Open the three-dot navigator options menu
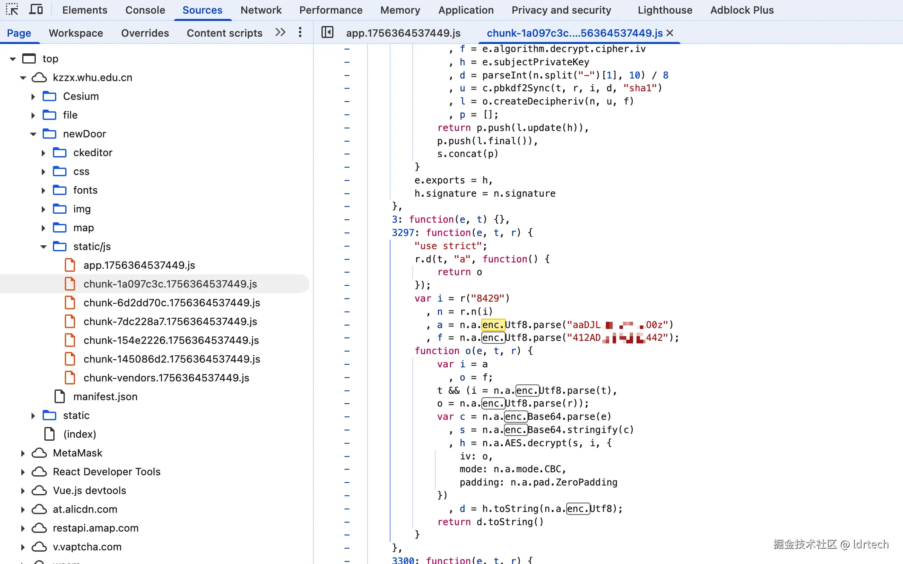The width and height of the screenshot is (903, 564). [300, 32]
